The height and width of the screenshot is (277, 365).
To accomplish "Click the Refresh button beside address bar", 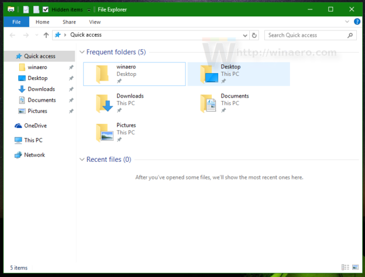I will click(x=254, y=35).
